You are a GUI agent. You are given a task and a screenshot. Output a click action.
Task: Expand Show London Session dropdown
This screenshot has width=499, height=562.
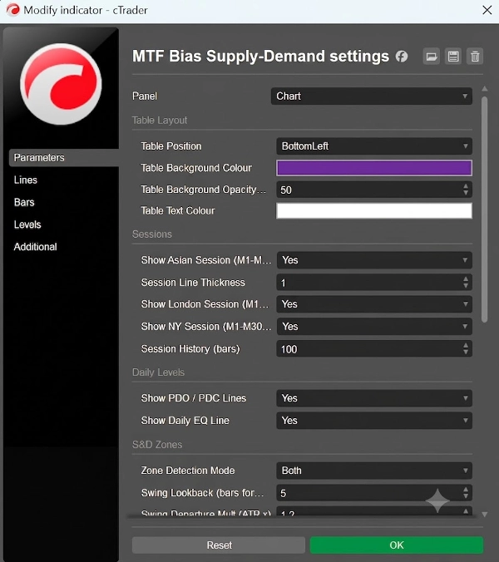click(x=374, y=304)
